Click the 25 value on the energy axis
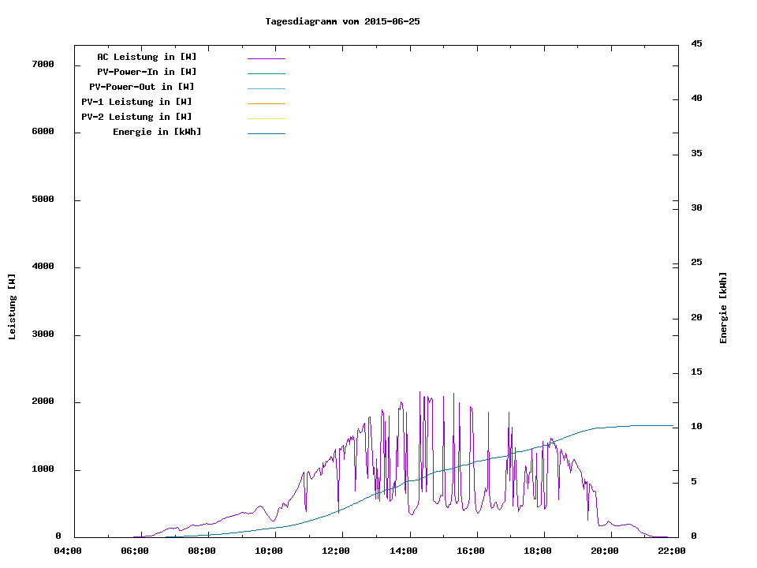This screenshot has width=757, height=568. click(696, 263)
